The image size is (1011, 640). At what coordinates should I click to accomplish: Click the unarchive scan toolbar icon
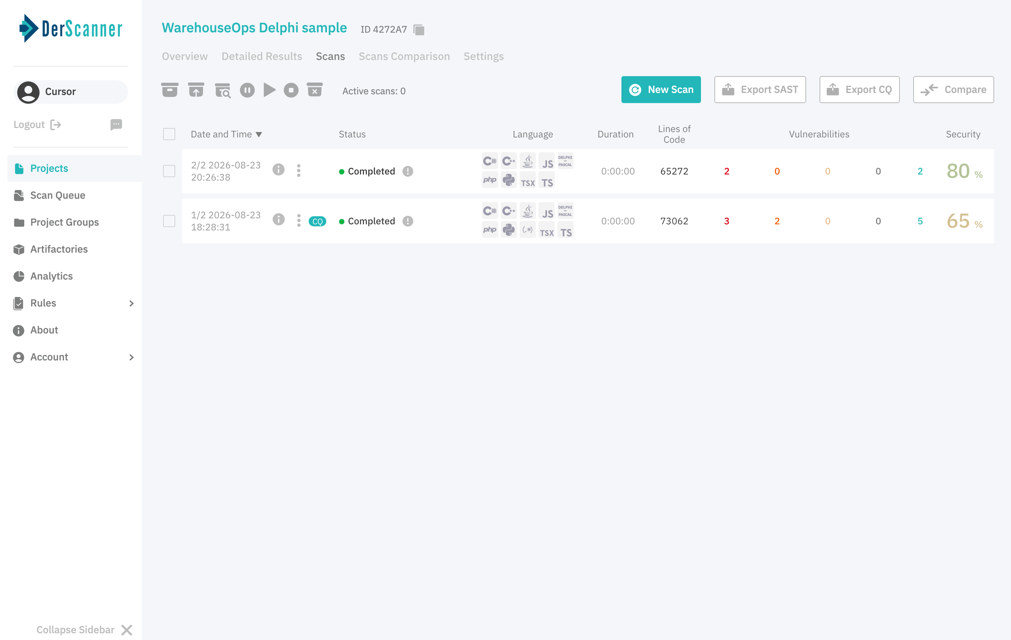pyautogui.click(x=196, y=90)
